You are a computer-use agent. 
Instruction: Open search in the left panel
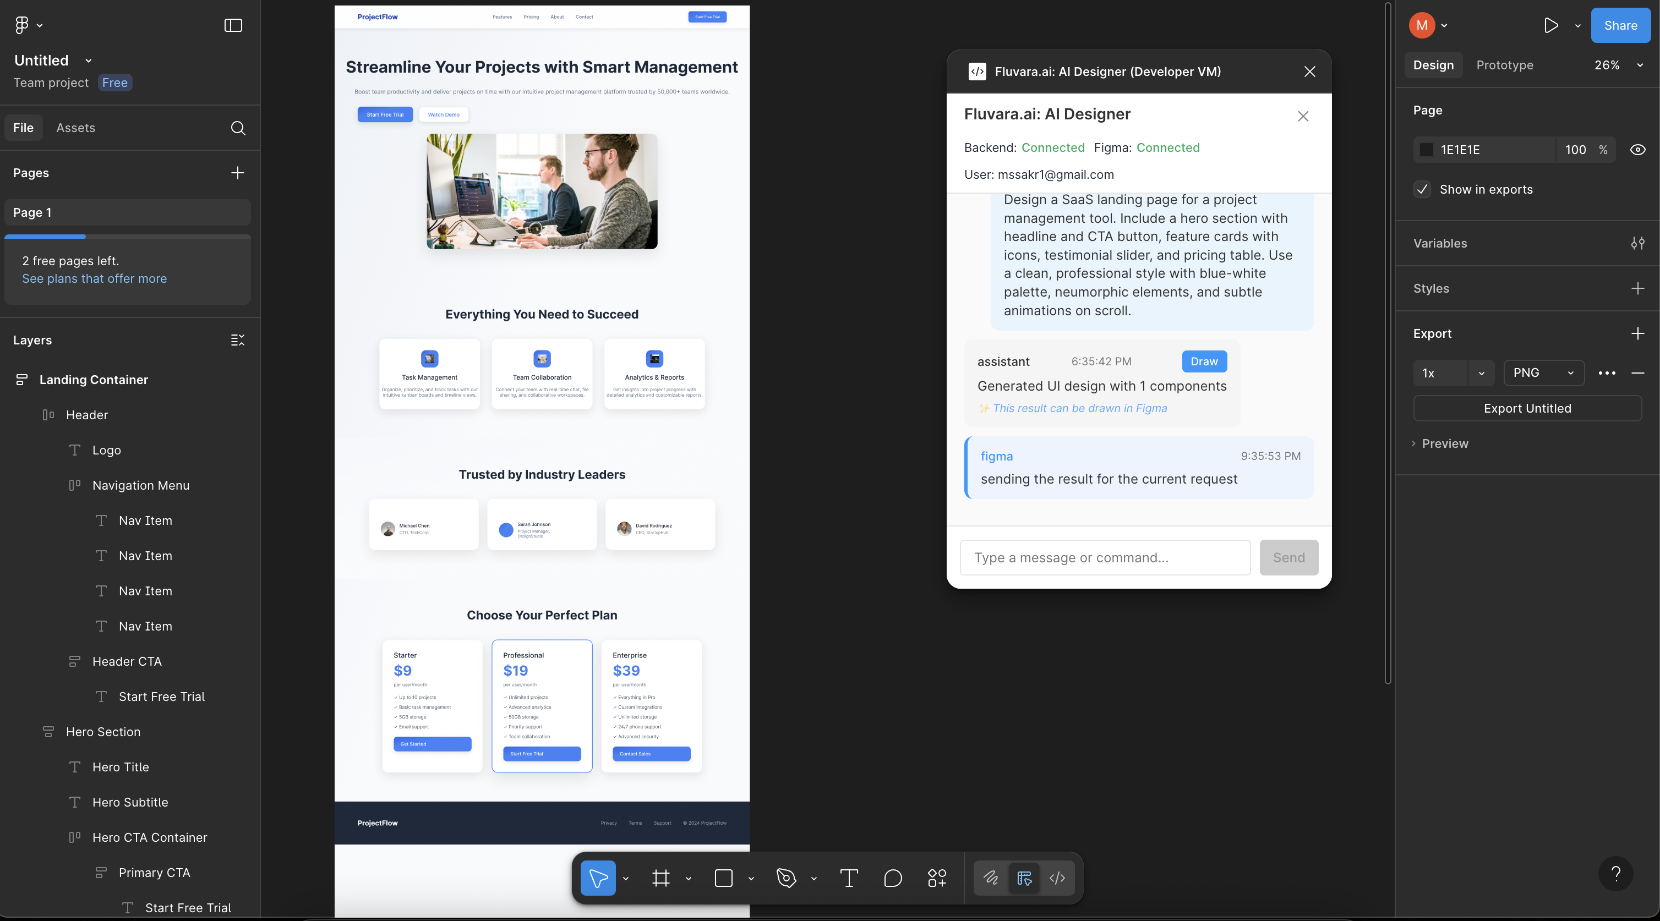click(238, 128)
